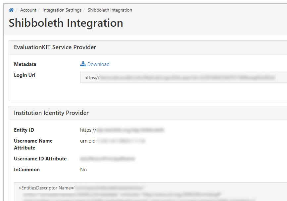The height and width of the screenshot is (201, 287).
Task: Click the Metadata label
Action: pyautogui.click(x=25, y=64)
